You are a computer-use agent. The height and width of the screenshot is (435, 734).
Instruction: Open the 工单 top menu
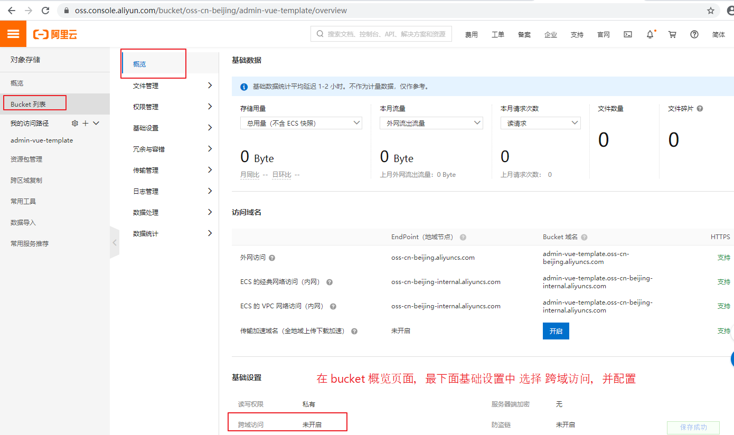click(x=498, y=35)
